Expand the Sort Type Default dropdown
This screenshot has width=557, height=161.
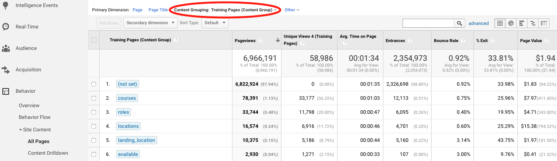215,23
